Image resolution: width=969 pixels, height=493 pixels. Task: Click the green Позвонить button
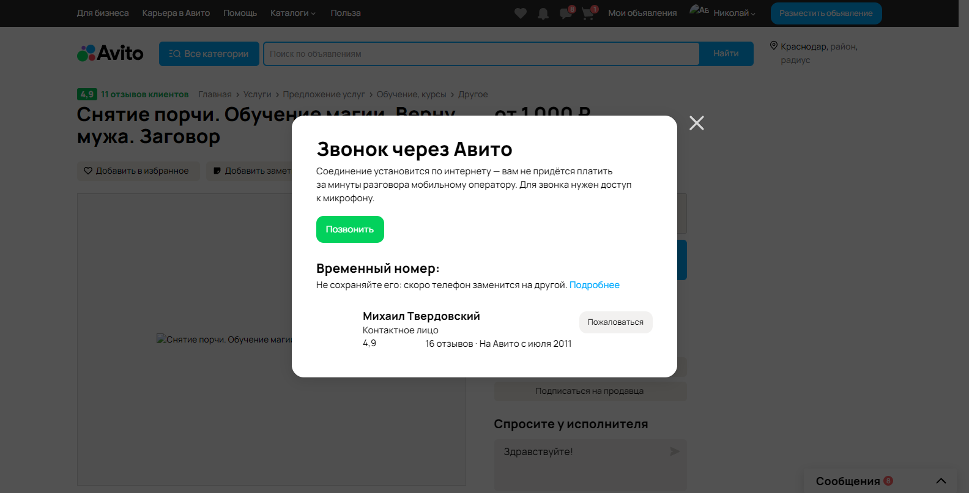350,229
